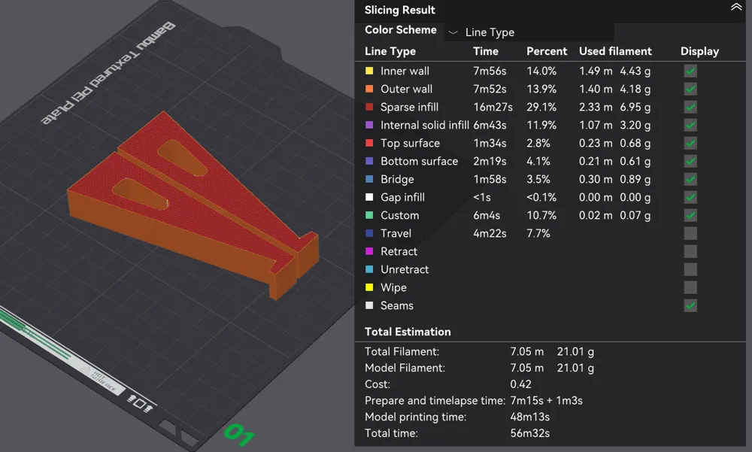Open the Color Scheme Line Type dropdown
Screen dimensions: 752x452
click(x=529, y=32)
